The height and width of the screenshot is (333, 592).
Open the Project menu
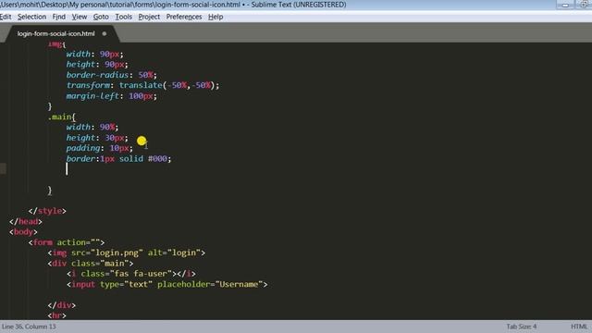click(149, 17)
